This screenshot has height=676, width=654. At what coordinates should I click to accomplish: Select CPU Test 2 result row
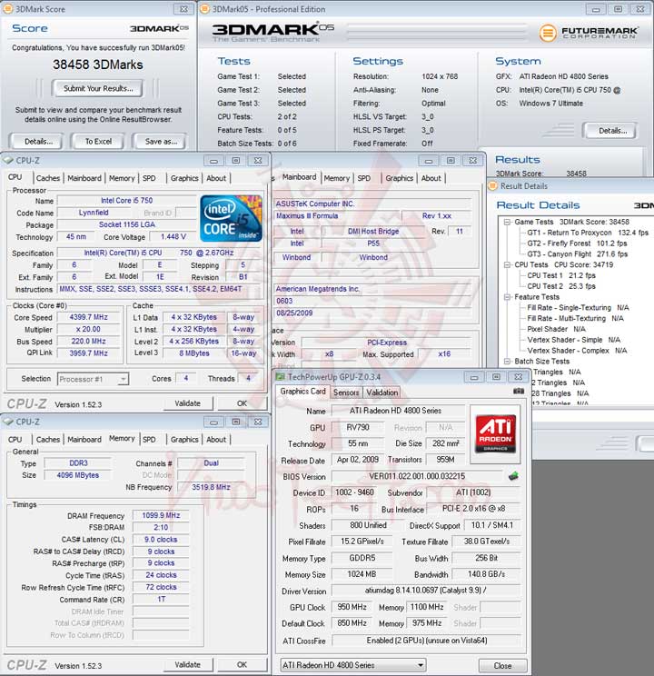click(x=561, y=286)
